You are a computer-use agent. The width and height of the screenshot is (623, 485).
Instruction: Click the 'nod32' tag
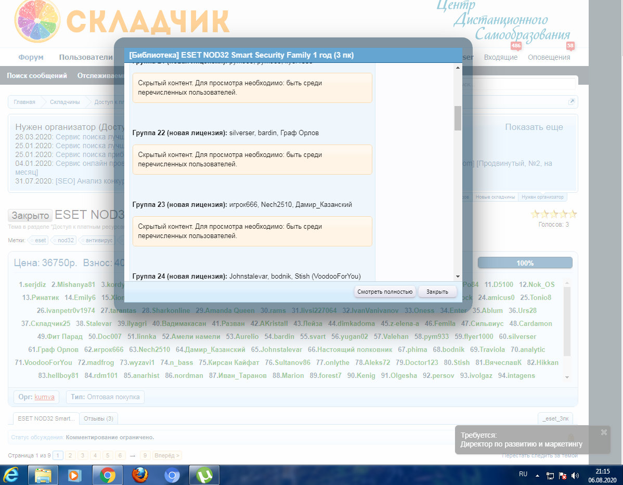pos(63,240)
